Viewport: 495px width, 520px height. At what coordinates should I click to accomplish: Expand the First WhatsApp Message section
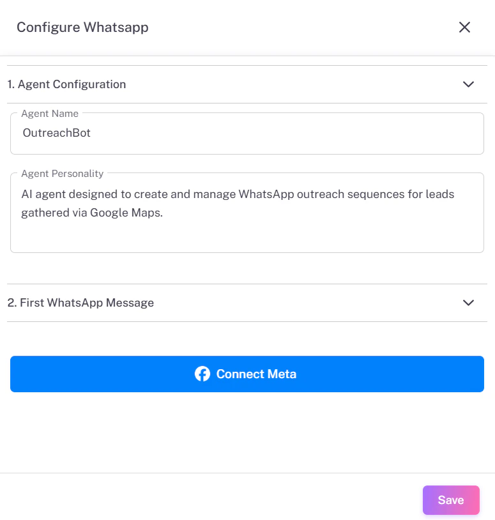[x=468, y=302]
